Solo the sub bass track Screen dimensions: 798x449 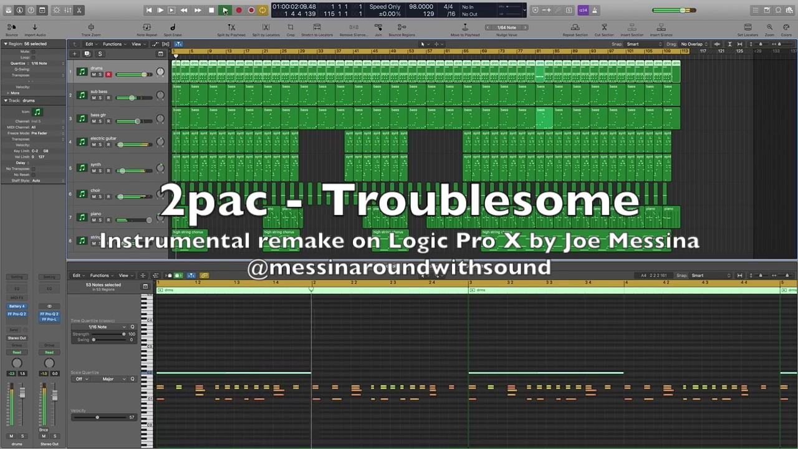100,98
